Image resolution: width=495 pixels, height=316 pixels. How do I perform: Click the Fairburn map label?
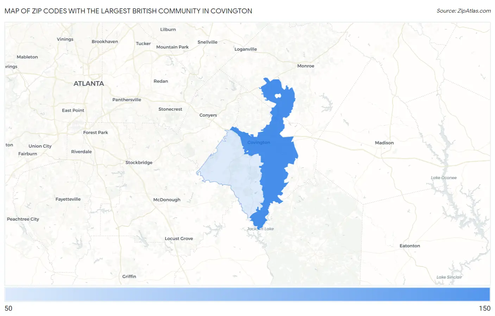27,154
